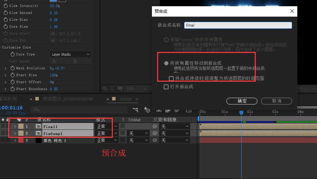
Task: Open parent dropdown for layer 3
Action: pos(175,140)
